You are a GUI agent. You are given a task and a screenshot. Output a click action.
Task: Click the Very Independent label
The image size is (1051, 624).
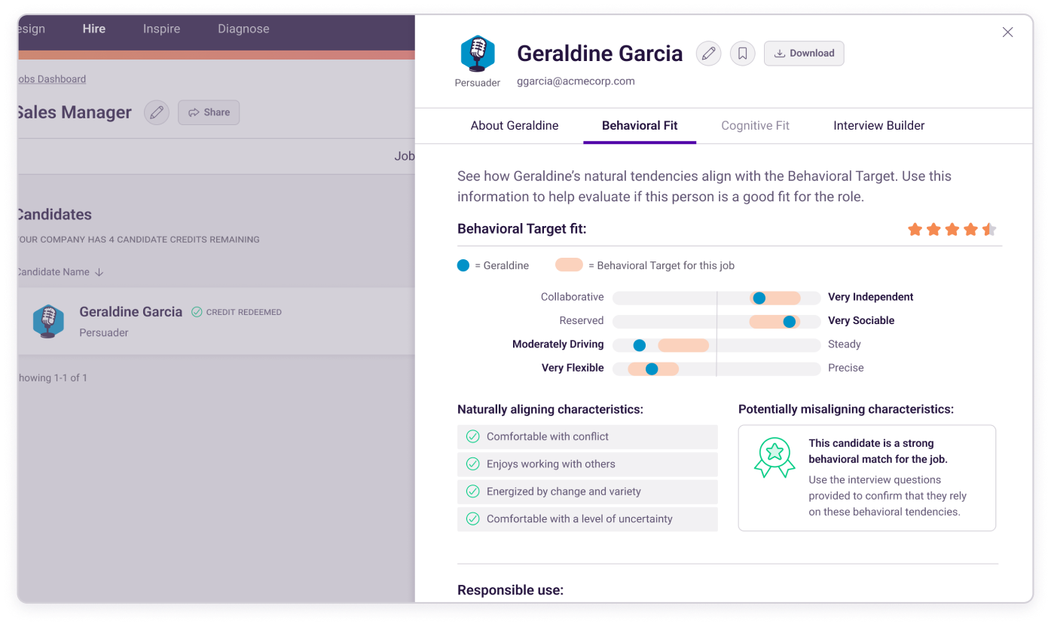[871, 297]
